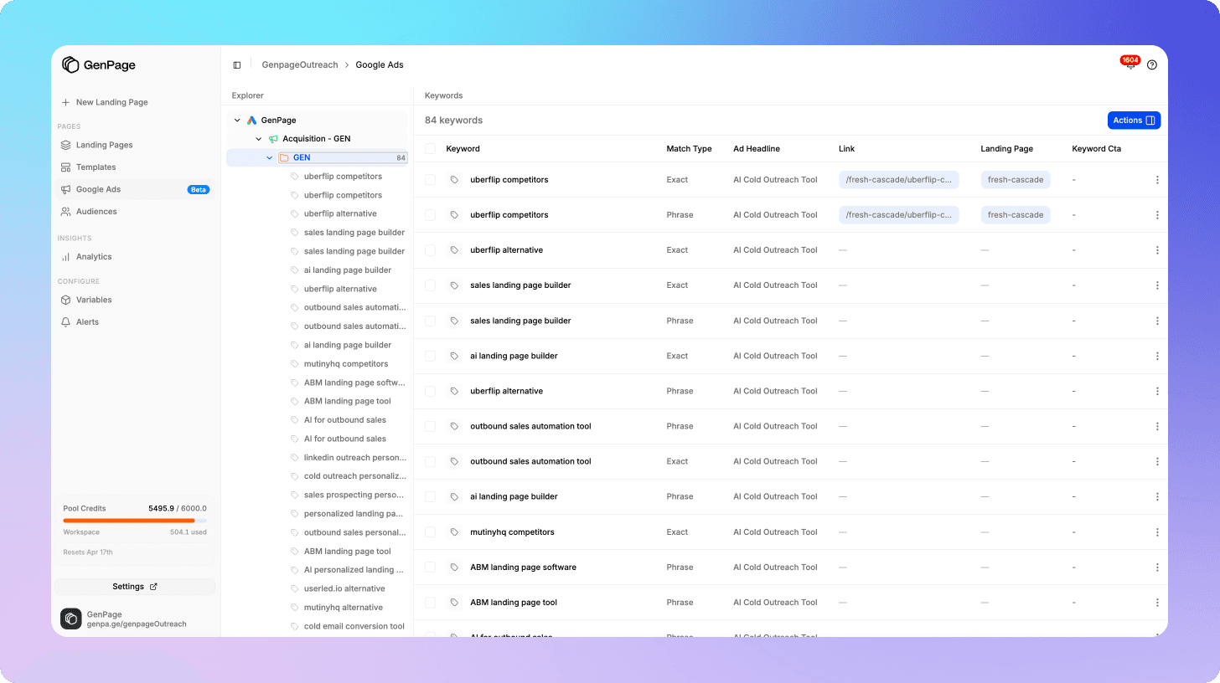The image size is (1220, 683).
Task: Click the fresh-cascade landing page chip in Phrase row
Action: click(1016, 215)
